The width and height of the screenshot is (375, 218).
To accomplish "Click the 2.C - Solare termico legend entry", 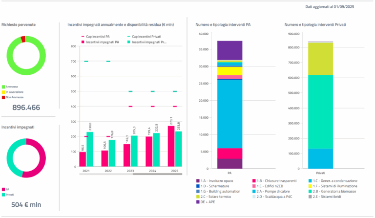I will (x=214, y=196).
